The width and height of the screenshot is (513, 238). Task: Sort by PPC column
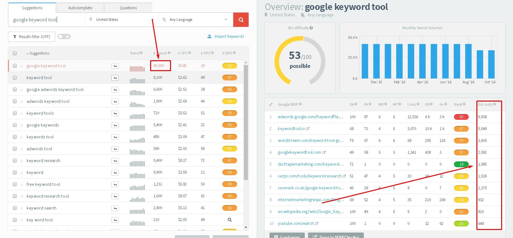(x=206, y=53)
